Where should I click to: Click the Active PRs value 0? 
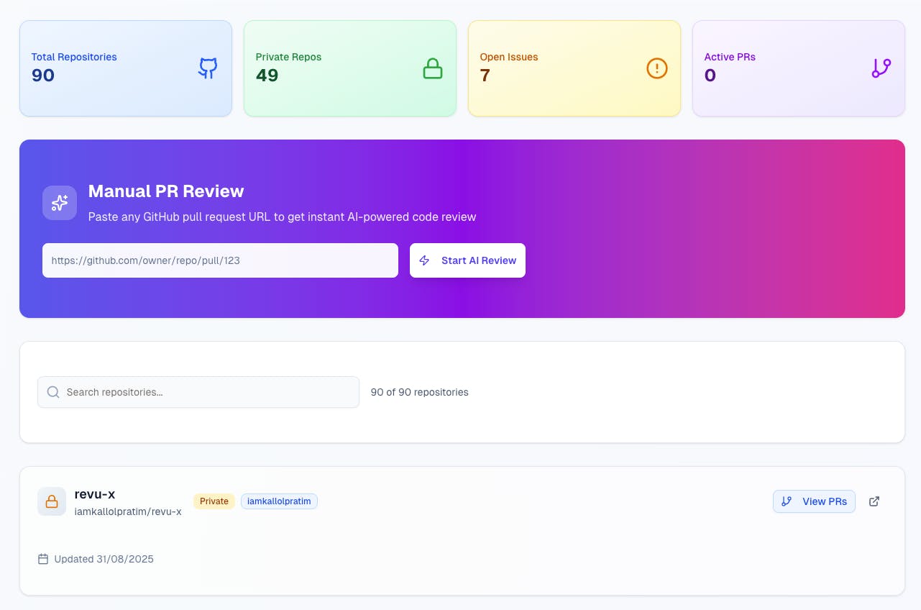point(710,76)
